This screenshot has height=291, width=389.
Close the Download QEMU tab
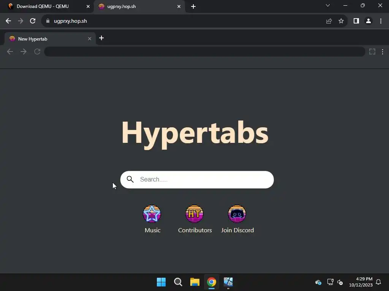point(88,6)
